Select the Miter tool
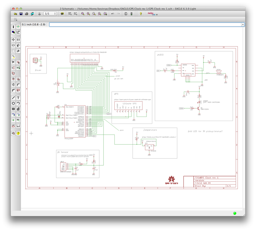This screenshot has width=256, height=231. tap(18, 85)
